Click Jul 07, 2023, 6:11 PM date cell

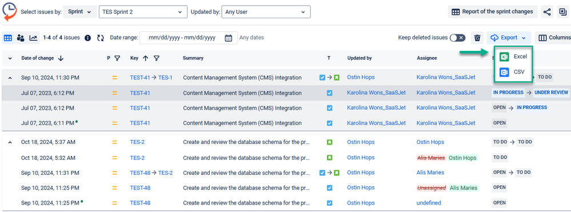[47, 123]
